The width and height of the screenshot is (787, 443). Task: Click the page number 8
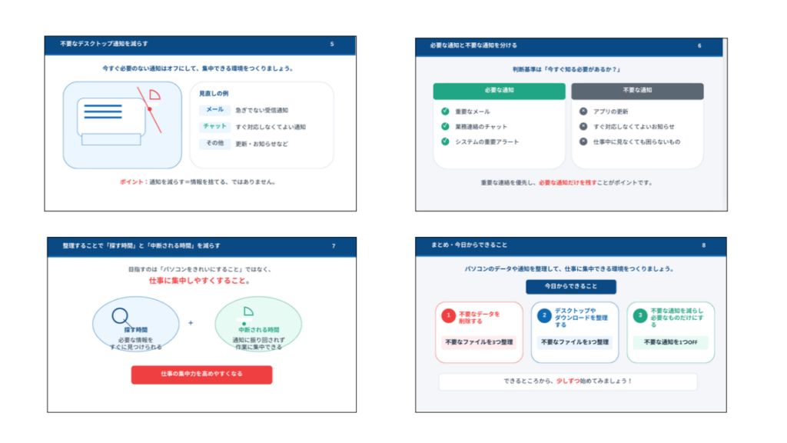click(704, 245)
